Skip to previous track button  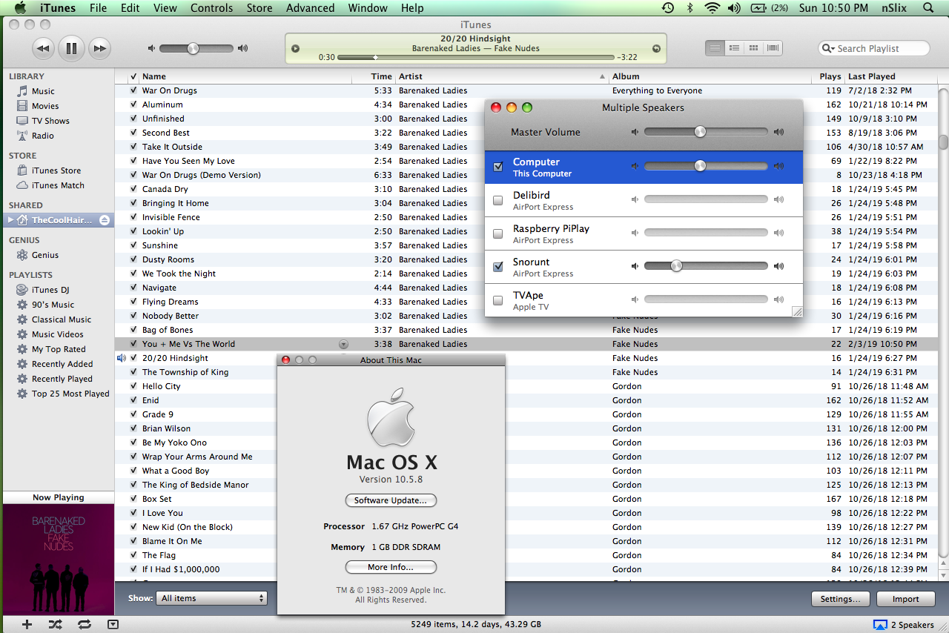[44, 49]
